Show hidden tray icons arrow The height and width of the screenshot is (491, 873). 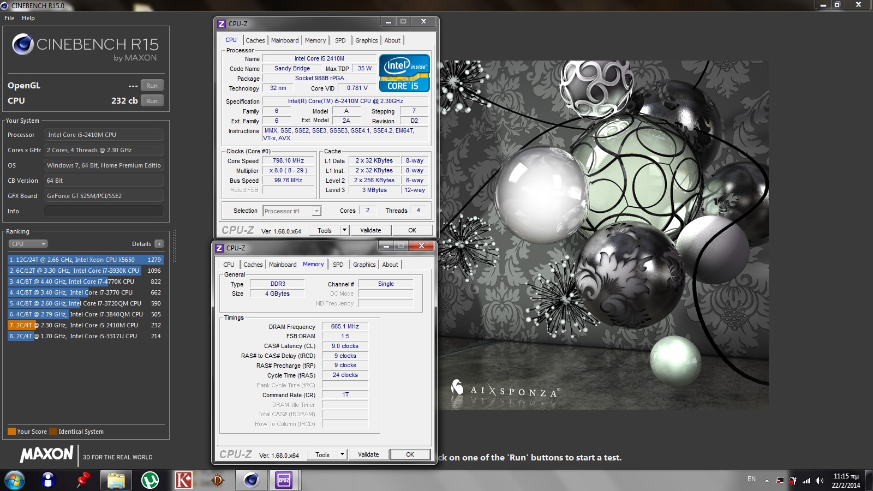767,481
